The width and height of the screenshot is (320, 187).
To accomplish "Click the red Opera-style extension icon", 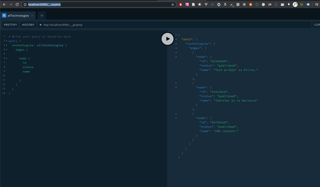I will point(180,5).
